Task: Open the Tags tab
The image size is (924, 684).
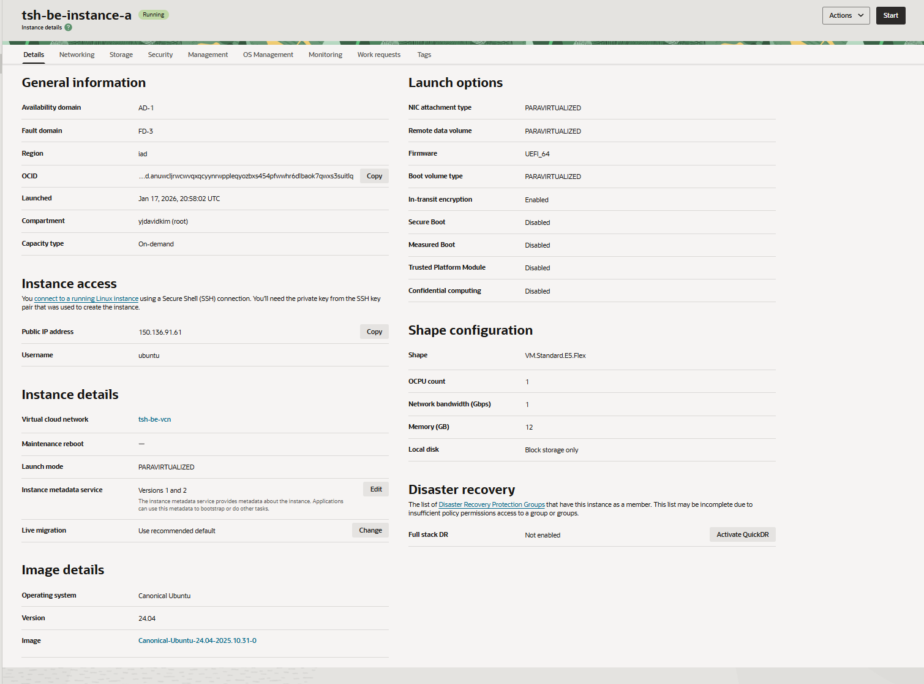Action: (424, 55)
